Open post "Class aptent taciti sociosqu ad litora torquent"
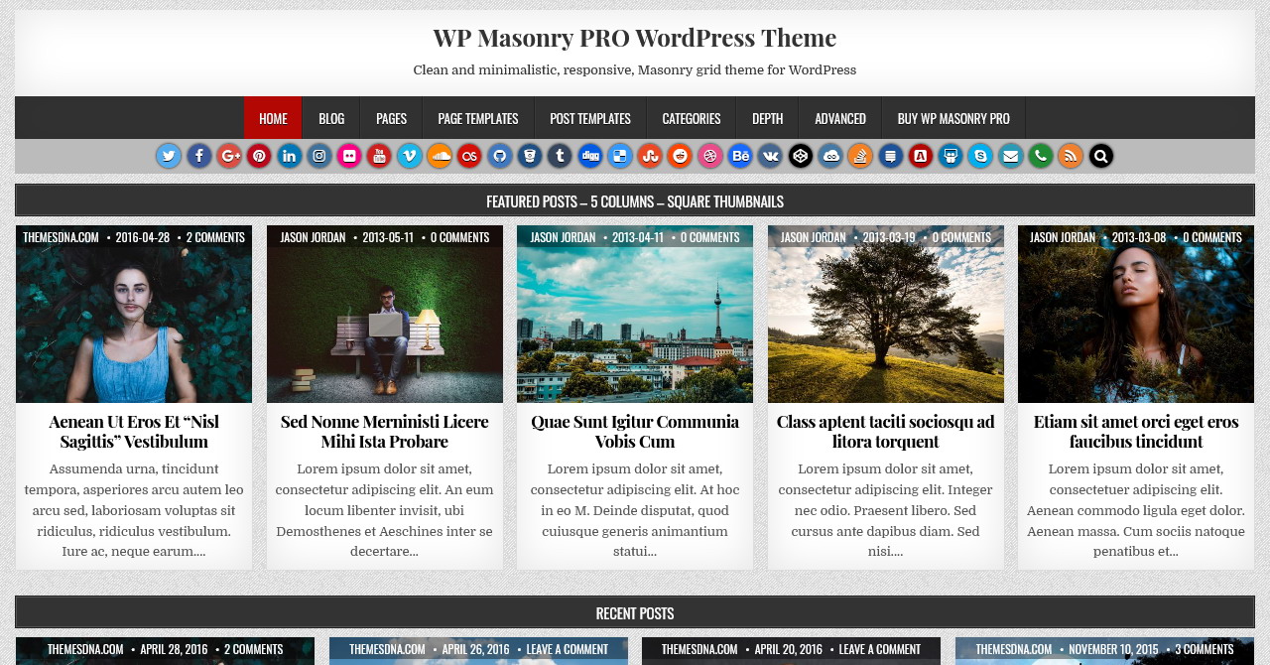Image resolution: width=1270 pixels, height=665 pixels. point(886,431)
